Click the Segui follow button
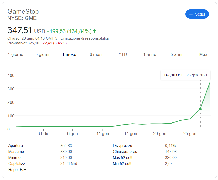The width and height of the screenshot is (218, 180). coord(197,14)
